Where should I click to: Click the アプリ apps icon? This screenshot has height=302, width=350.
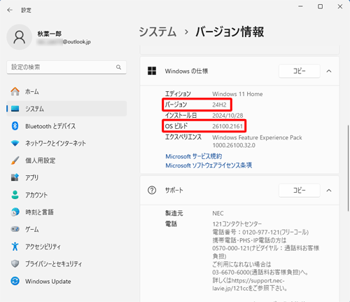(15, 177)
